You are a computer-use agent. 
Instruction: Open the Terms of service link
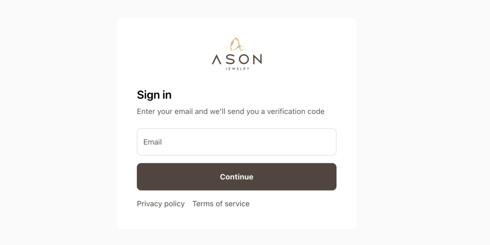click(221, 204)
